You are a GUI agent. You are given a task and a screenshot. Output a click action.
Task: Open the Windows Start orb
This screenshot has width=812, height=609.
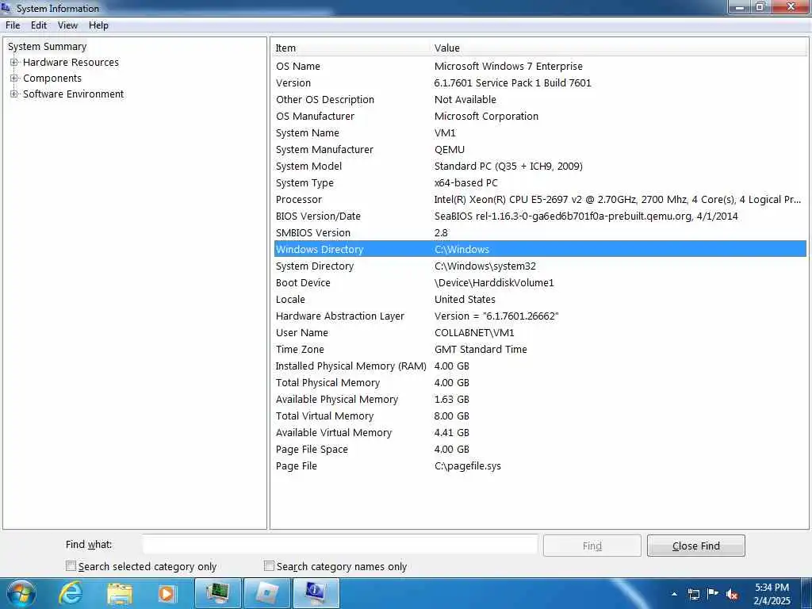pyautogui.click(x=21, y=593)
